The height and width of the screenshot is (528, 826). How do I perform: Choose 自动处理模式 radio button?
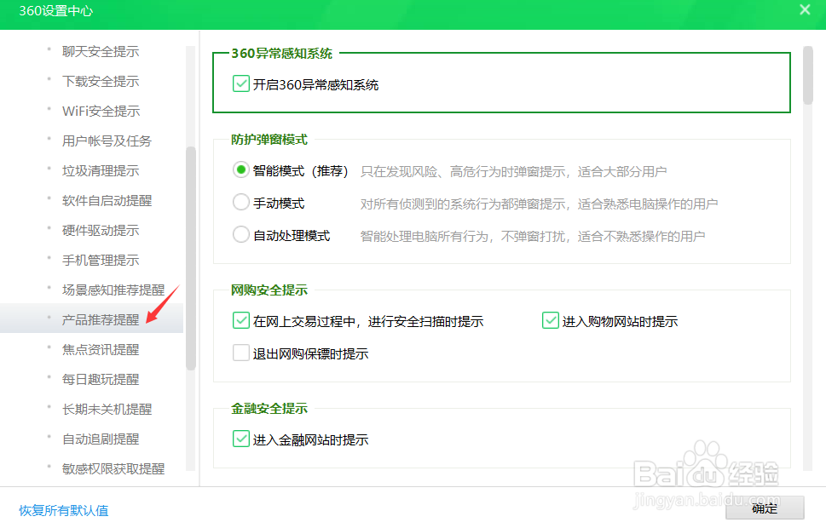click(240, 234)
